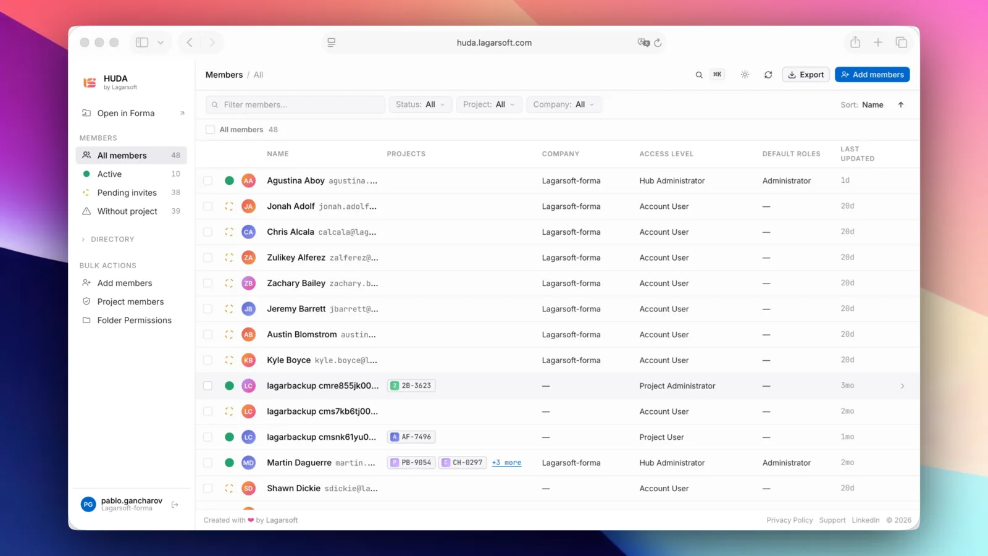988x556 pixels.
Task: Click the logout icon next to pablo.gancharov
Action: click(175, 505)
